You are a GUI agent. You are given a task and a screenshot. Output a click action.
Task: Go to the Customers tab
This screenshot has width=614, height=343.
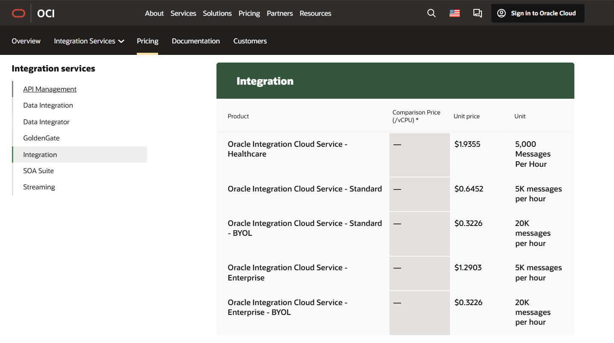click(x=250, y=41)
